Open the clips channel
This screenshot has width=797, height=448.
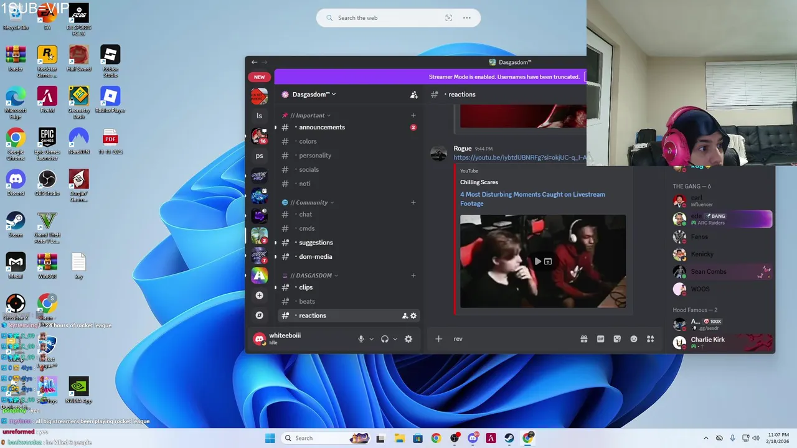348,287
